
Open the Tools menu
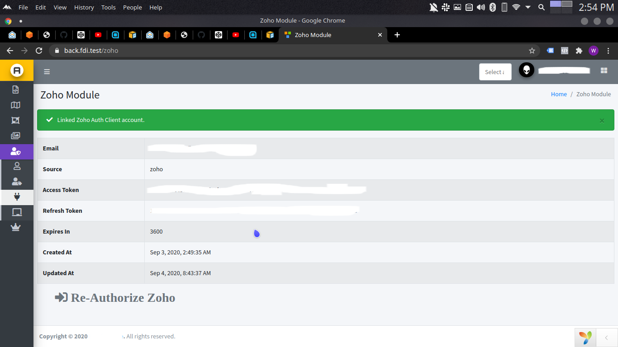tap(109, 7)
